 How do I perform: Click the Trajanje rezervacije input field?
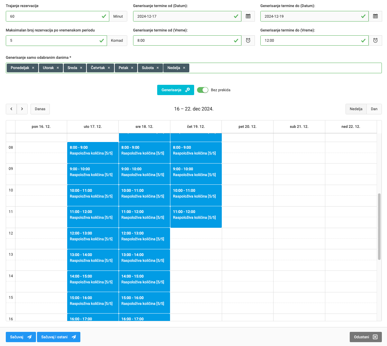pyautogui.click(x=53, y=16)
